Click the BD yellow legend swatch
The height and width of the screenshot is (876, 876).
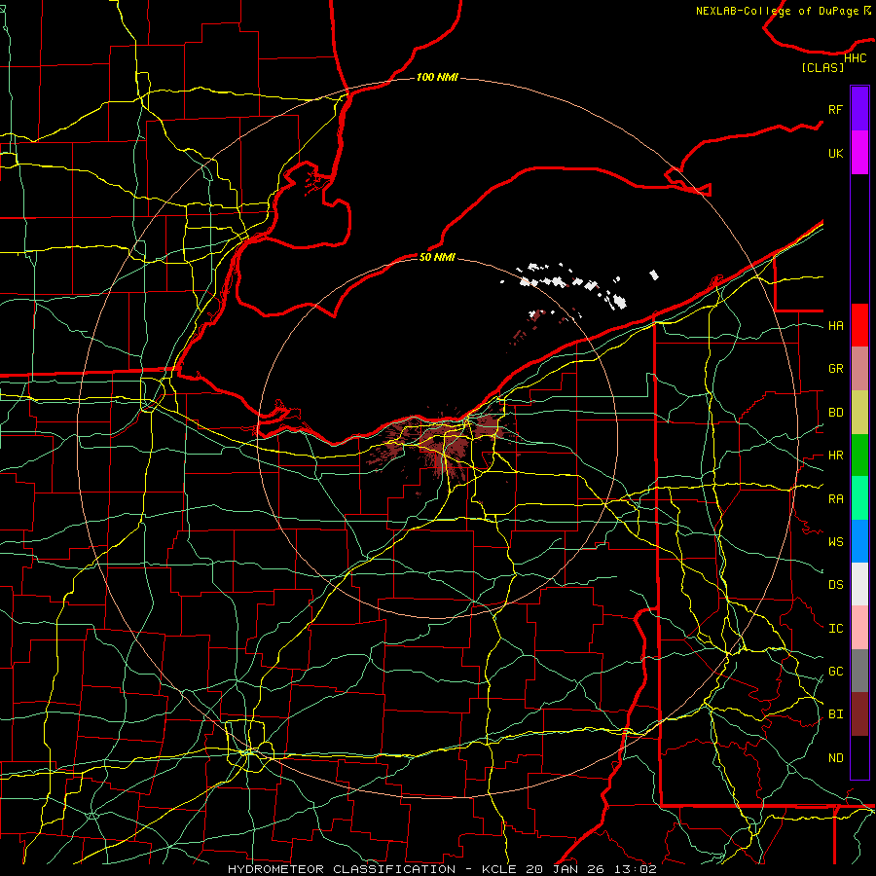point(859,412)
